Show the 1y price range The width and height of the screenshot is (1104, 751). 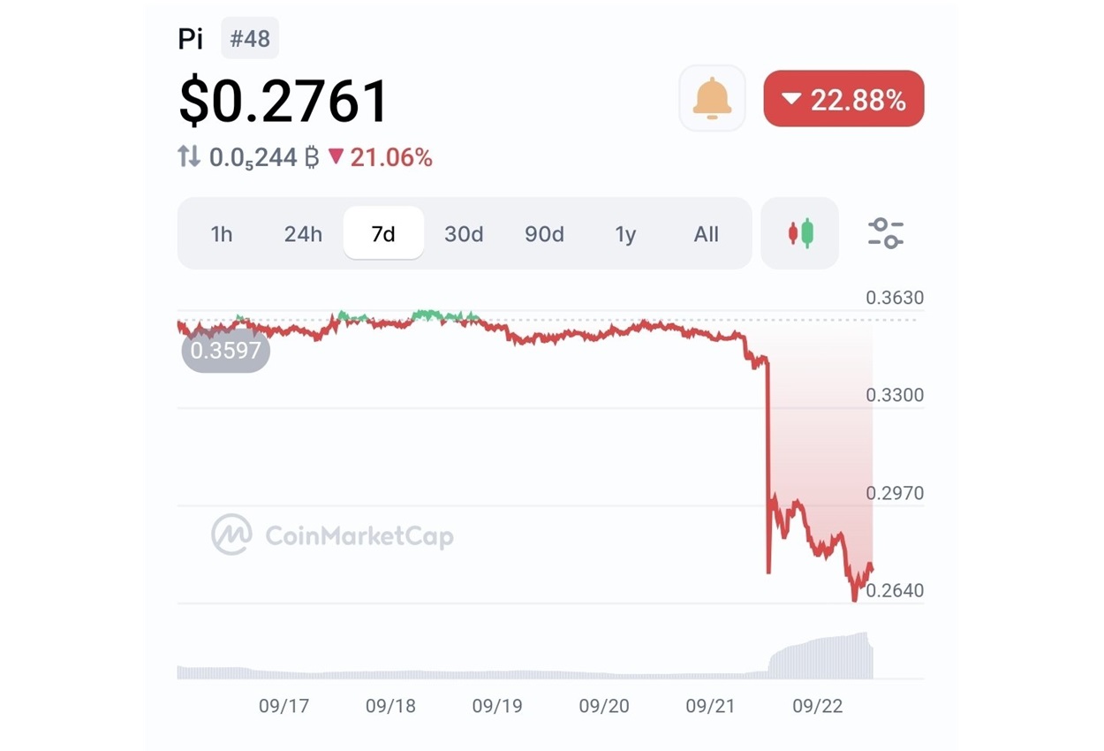pos(625,234)
